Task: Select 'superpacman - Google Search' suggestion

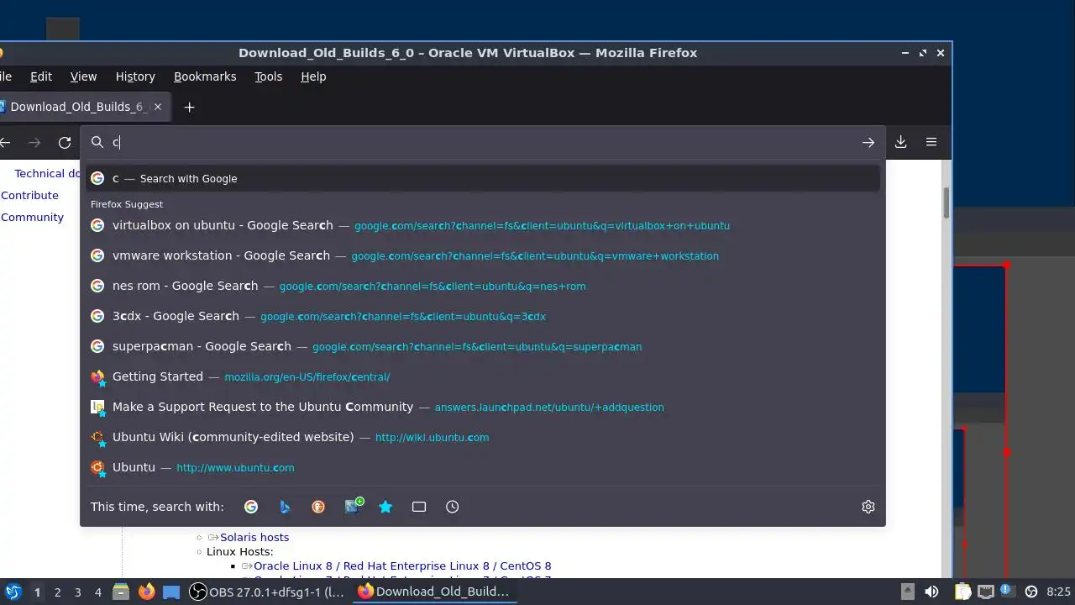Action: coord(483,346)
